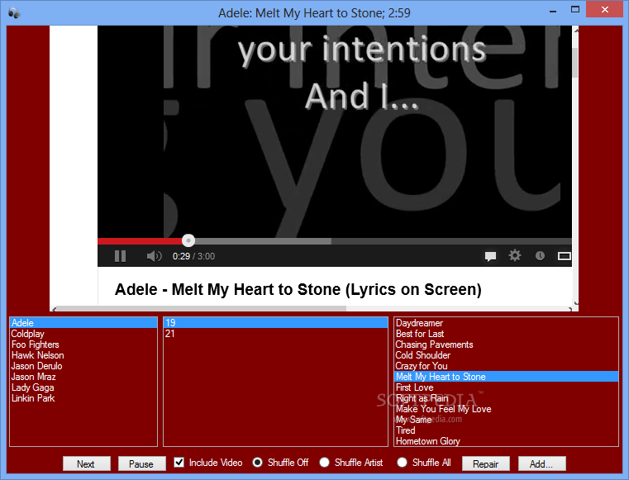Seek within the buffered gray part of the progress bar
This screenshot has width=629, height=480.
pos(263,241)
